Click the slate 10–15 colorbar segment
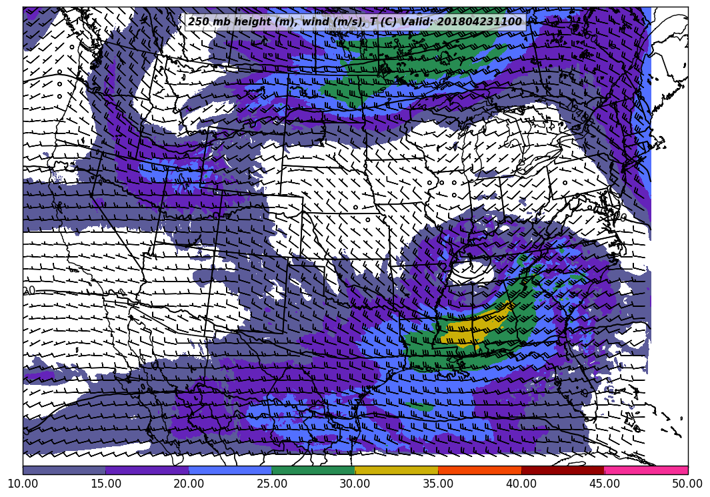This screenshot has width=710, height=497. pyautogui.click(x=64, y=470)
